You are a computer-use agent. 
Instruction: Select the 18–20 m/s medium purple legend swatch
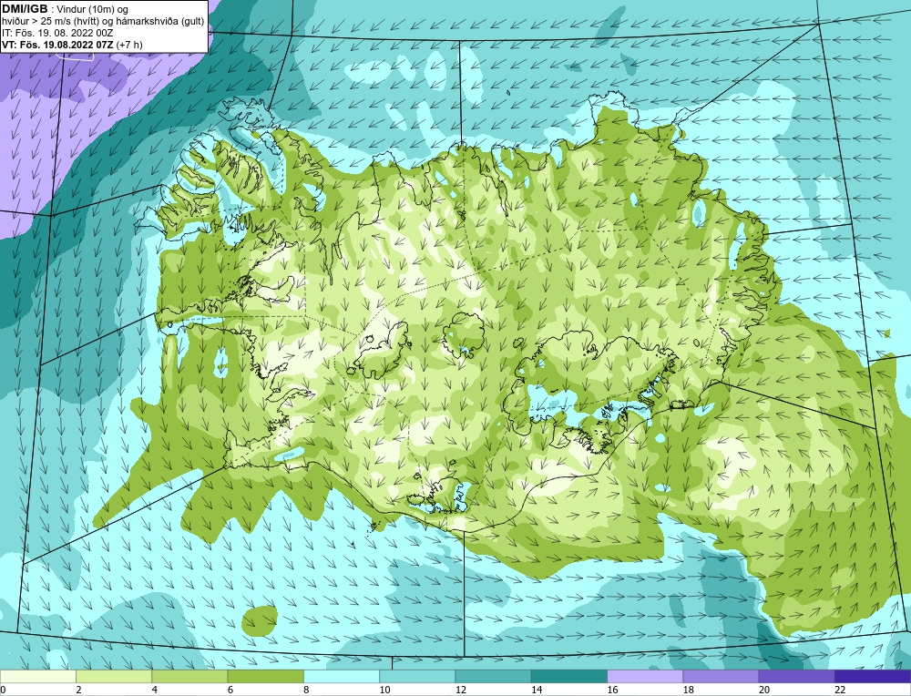coord(721,676)
